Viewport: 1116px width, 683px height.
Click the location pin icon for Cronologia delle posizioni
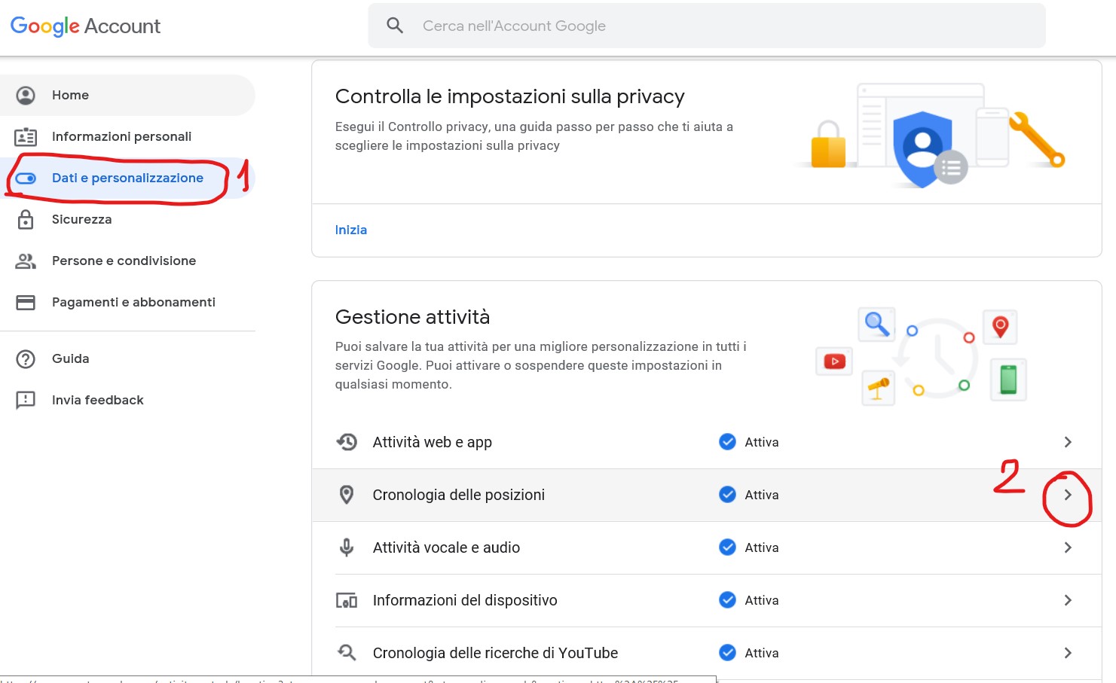click(347, 495)
